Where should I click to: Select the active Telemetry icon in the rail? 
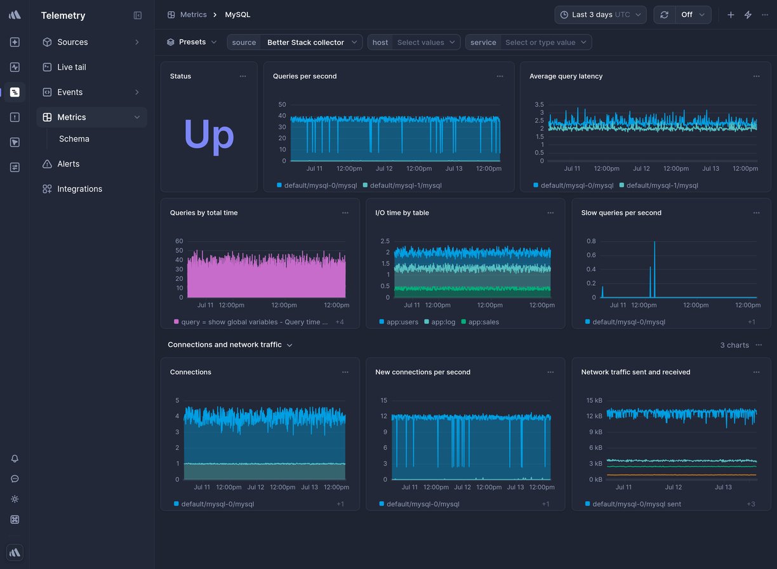click(x=15, y=92)
